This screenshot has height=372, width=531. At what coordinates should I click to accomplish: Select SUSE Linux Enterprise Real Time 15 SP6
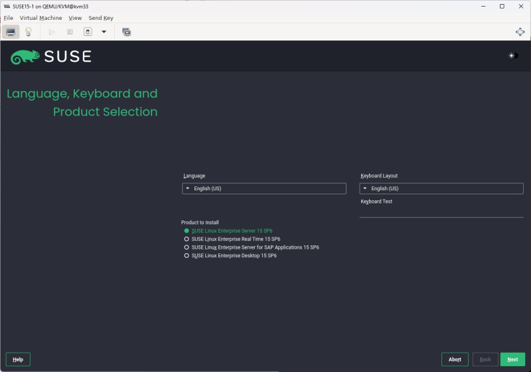(232, 239)
